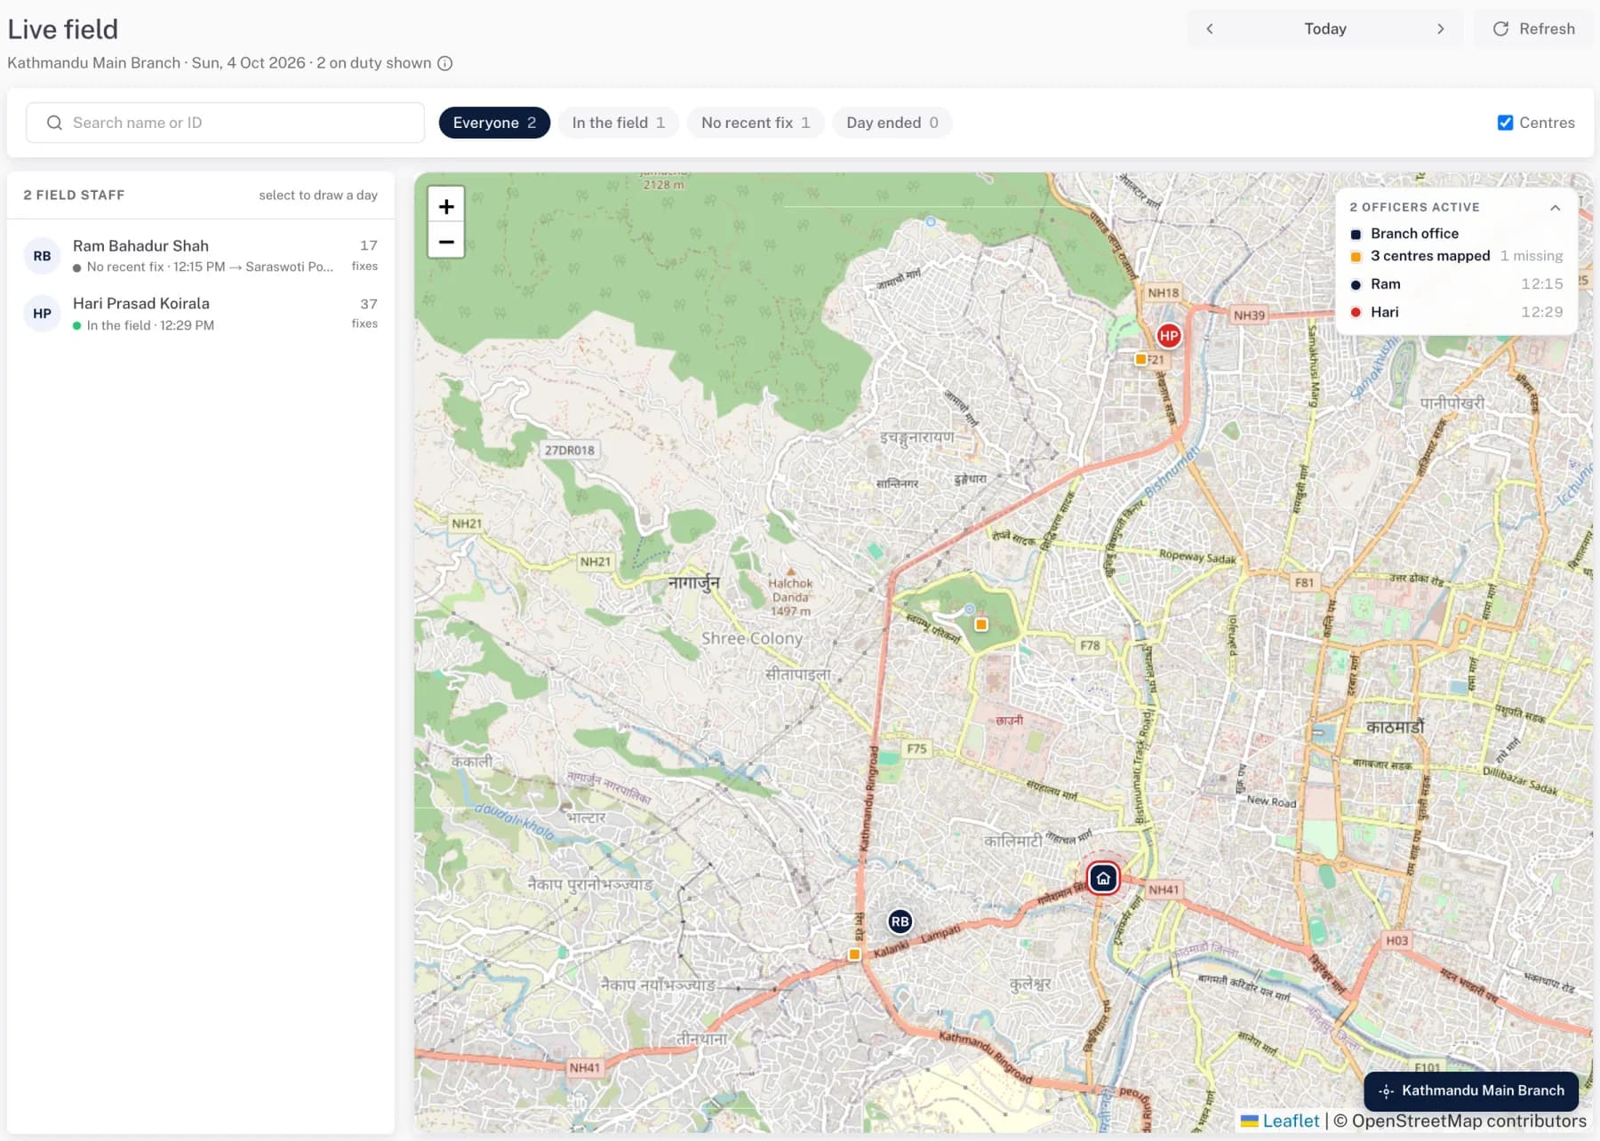Select the No recent fix filter tab
The height and width of the screenshot is (1141, 1600).
tap(756, 123)
